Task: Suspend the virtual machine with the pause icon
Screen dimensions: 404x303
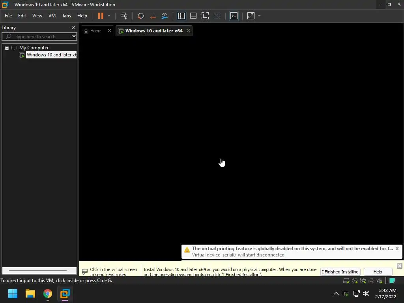Action: (x=101, y=16)
